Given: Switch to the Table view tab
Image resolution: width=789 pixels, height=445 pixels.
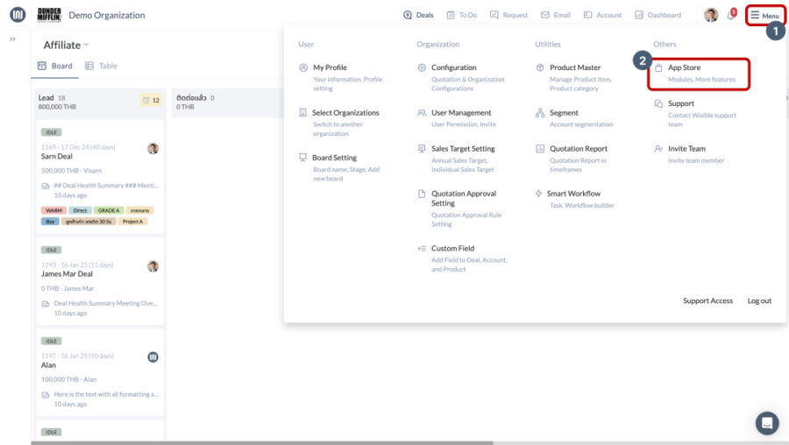Looking at the screenshot, I should pyautogui.click(x=101, y=66).
